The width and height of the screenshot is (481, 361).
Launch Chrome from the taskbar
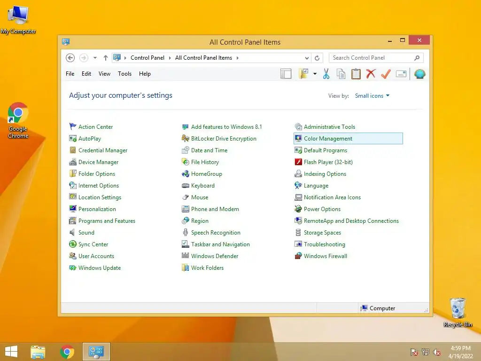click(x=67, y=352)
